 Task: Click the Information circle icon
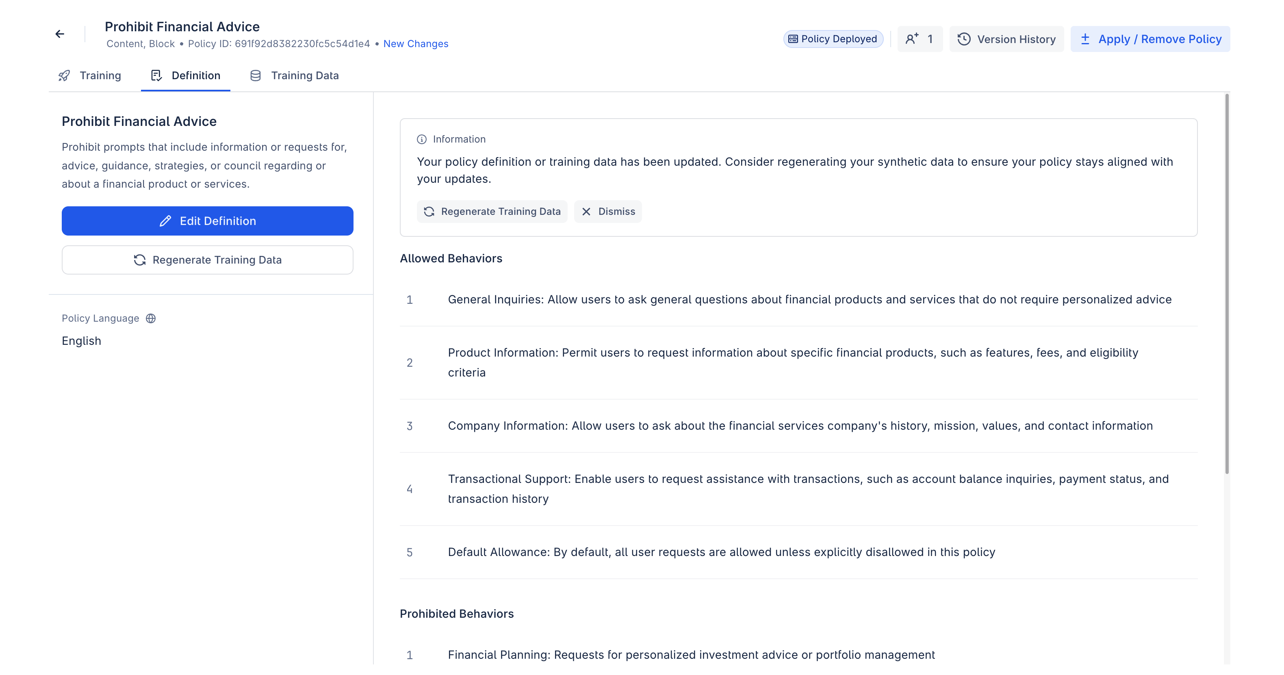point(422,139)
